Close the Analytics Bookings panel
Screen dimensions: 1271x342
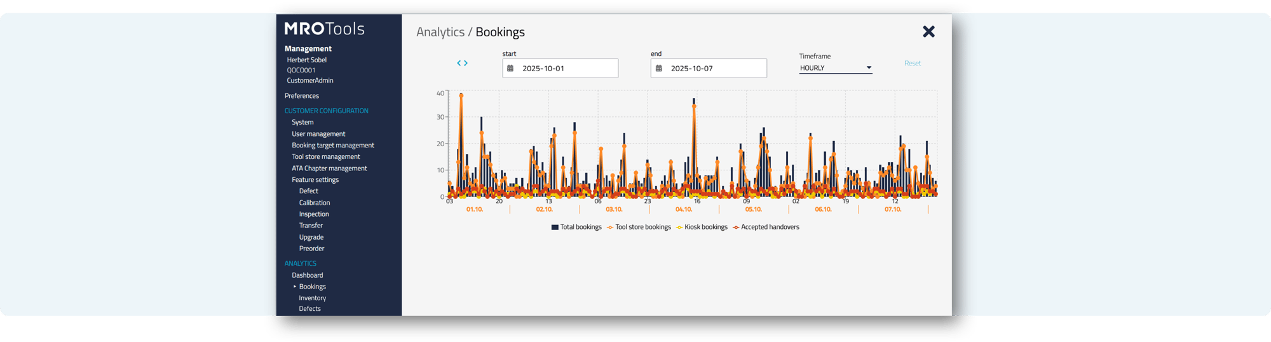click(928, 32)
